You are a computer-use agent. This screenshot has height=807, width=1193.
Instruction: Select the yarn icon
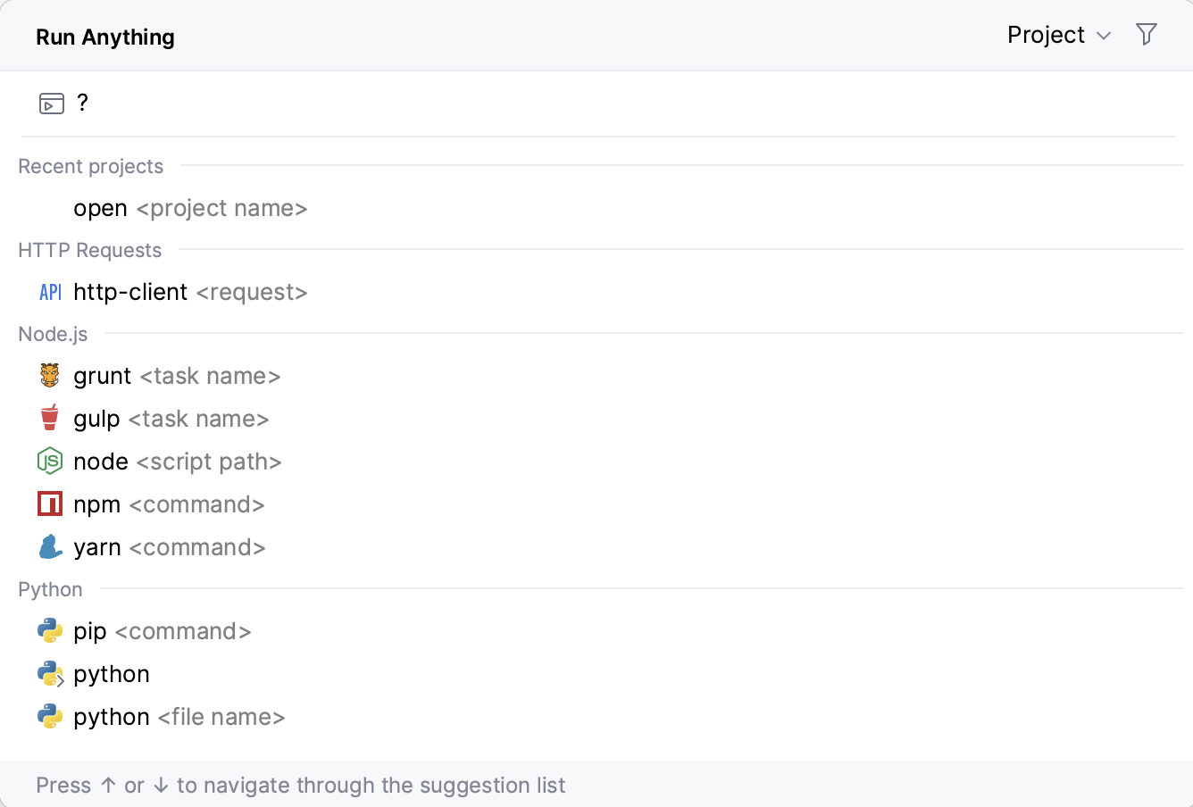click(51, 546)
